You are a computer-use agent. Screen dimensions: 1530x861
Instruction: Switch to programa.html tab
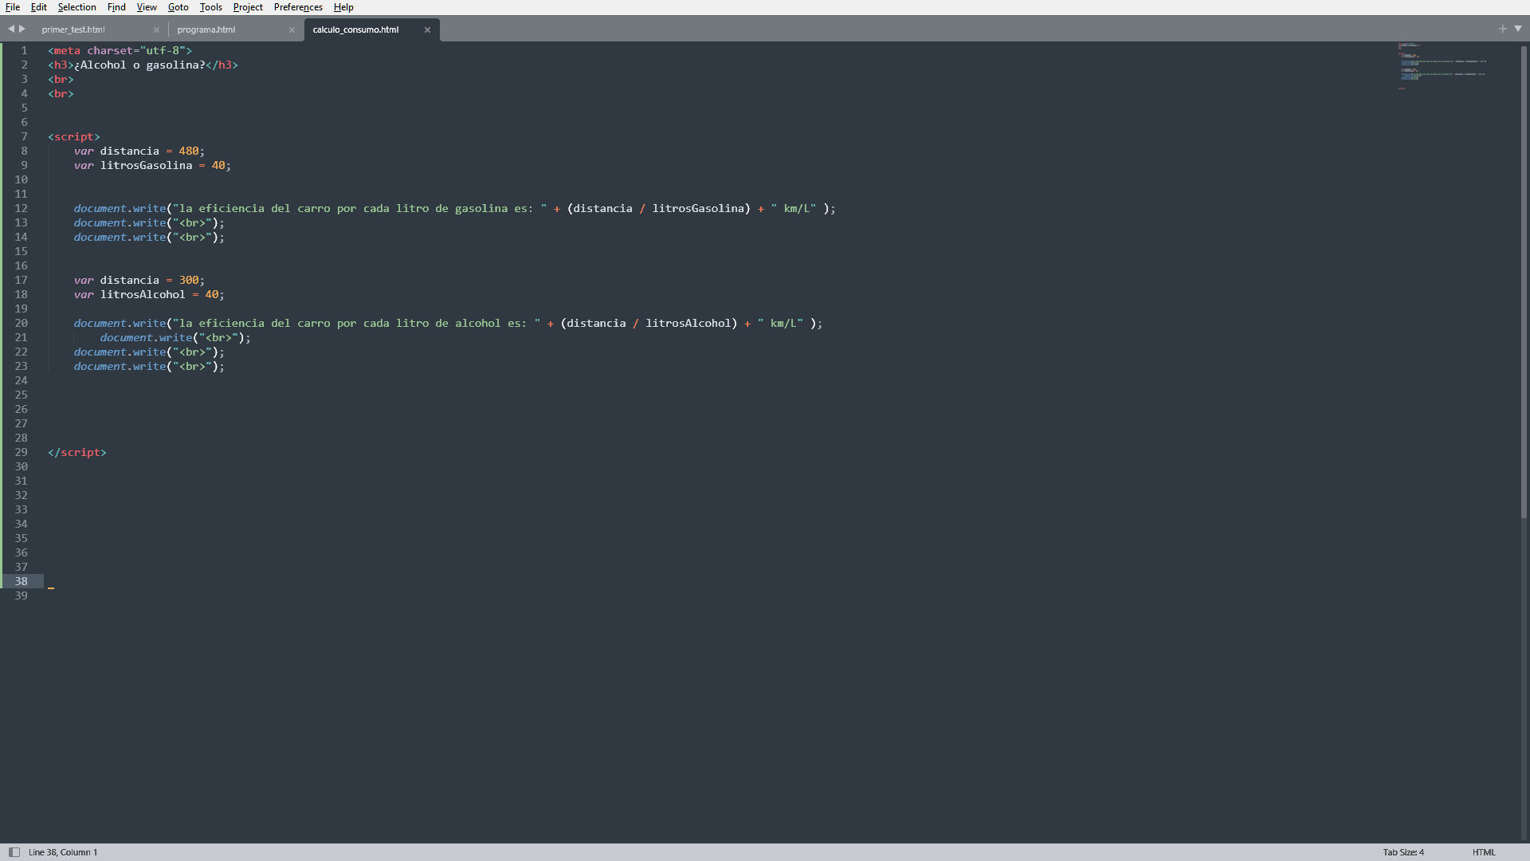click(206, 29)
